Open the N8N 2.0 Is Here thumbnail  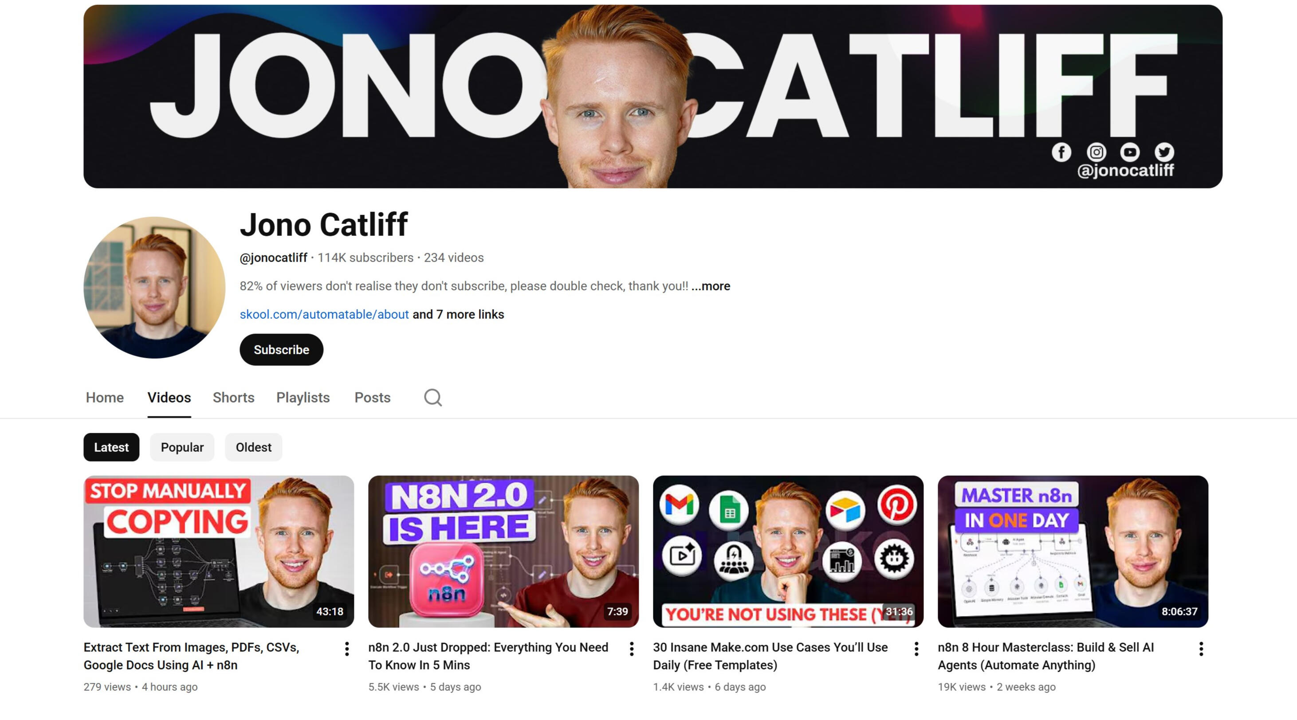point(503,552)
